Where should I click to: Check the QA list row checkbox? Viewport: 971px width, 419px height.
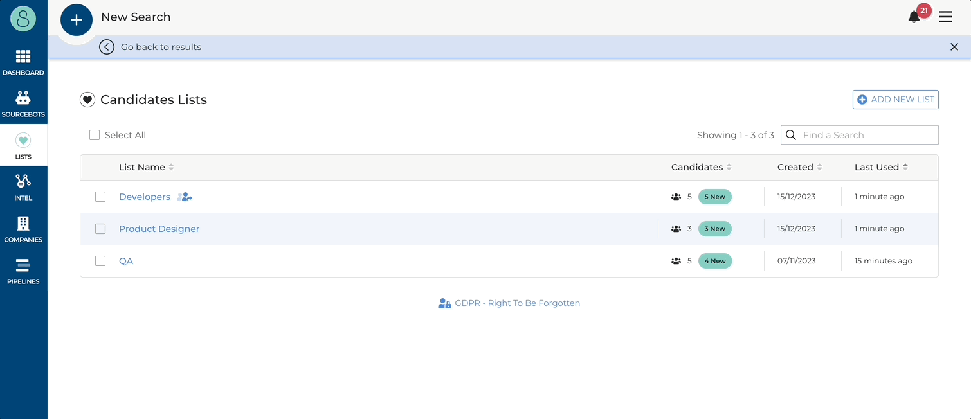[x=100, y=261]
